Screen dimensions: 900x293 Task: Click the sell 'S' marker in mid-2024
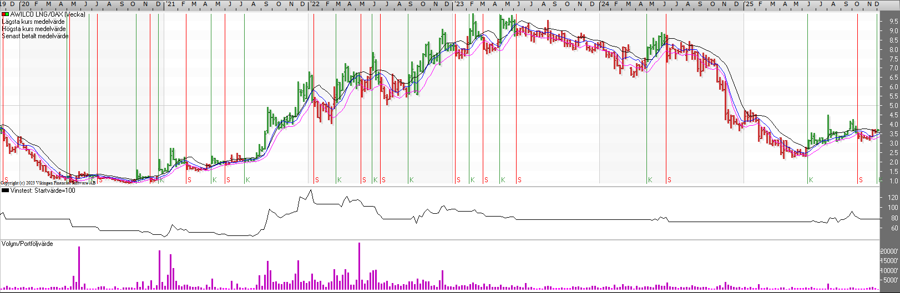[670, 180]
